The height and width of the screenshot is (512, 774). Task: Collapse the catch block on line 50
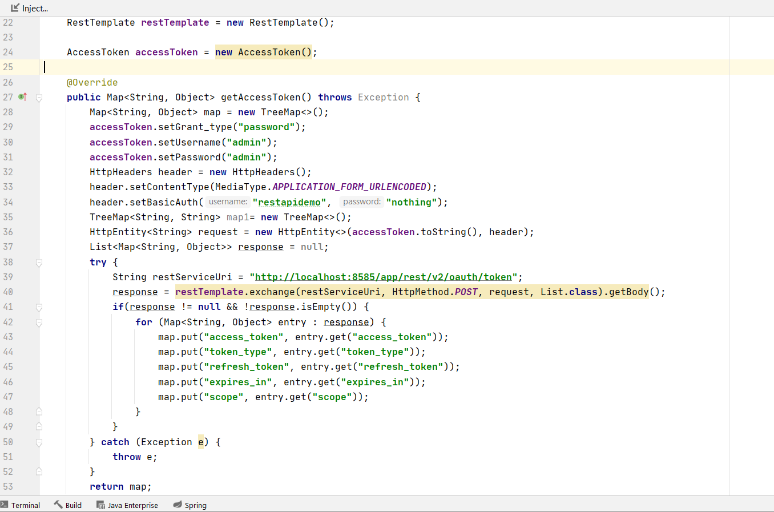click(x=39, y=442)
